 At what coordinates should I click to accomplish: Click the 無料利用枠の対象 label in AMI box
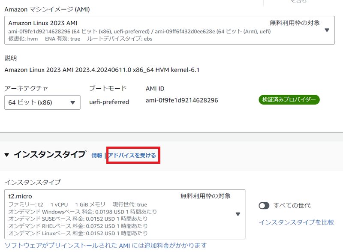[295, 23]
